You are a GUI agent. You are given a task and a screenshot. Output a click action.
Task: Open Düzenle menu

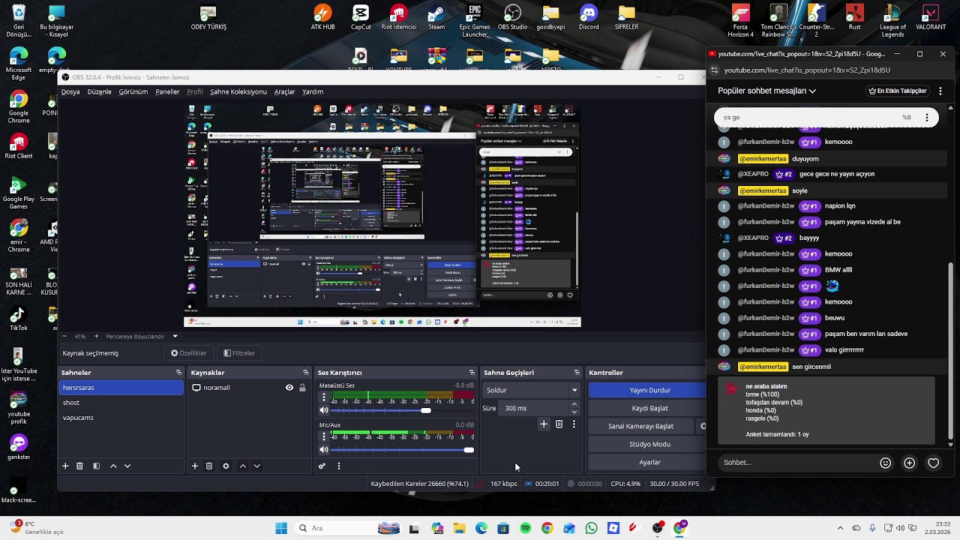coord(99,91)
